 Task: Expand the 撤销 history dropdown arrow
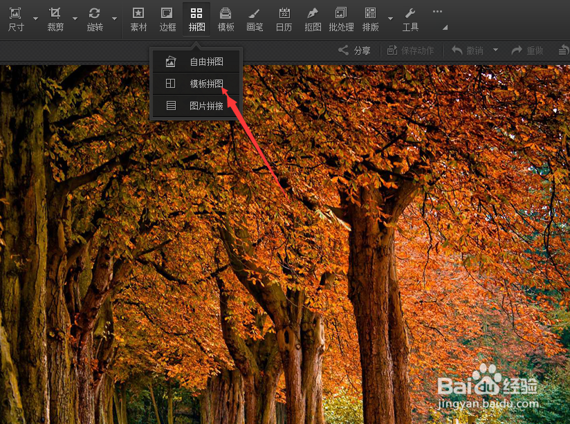(495, 50)
